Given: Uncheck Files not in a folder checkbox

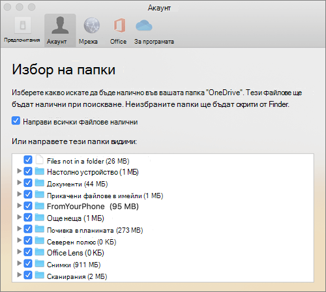Looking at the screenshot, I should click(28, 160).
